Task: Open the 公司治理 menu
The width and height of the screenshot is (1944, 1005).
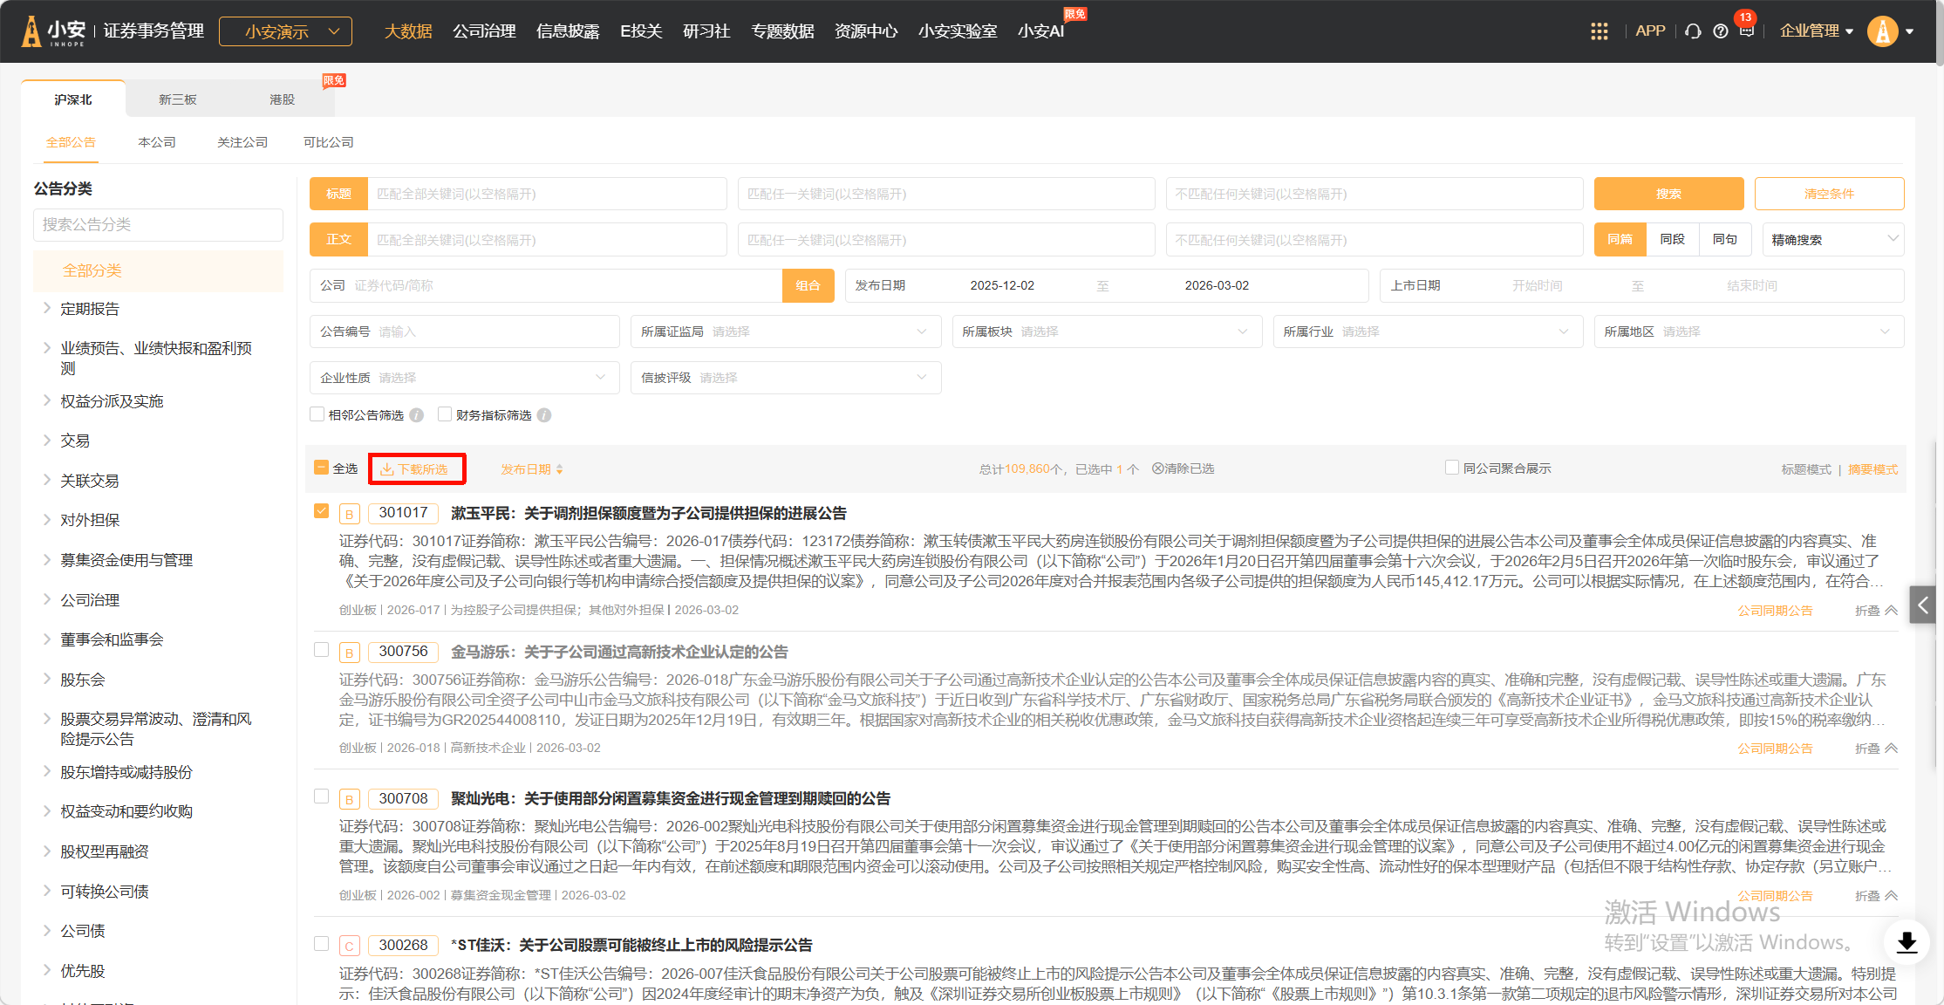Action: coord(484,31)
